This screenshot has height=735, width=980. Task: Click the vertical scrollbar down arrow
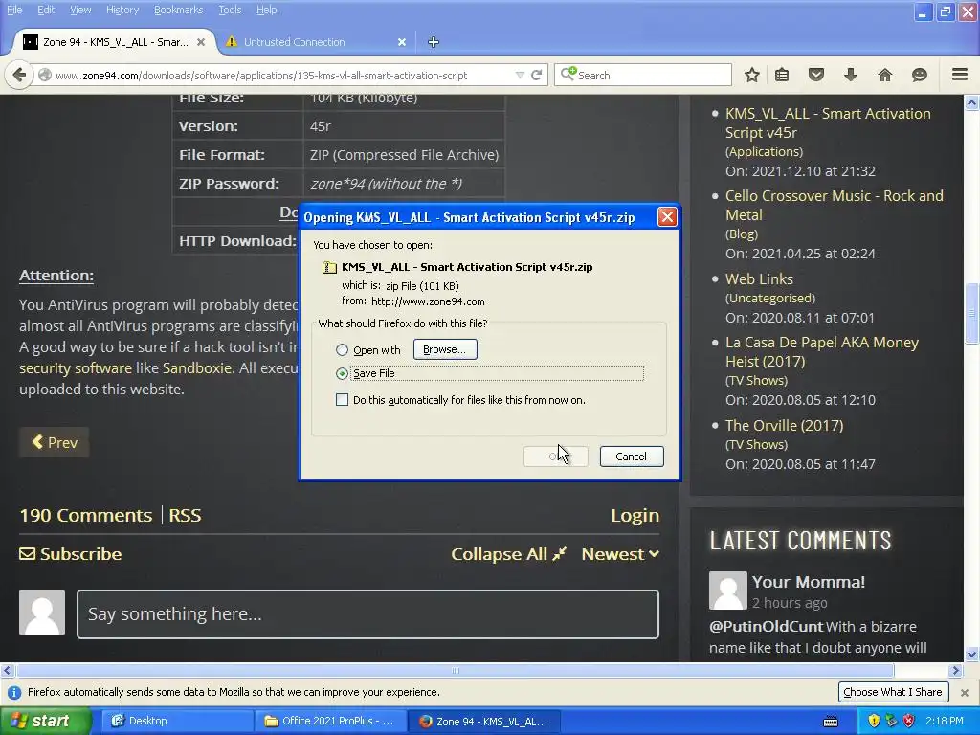pos(971,655)
